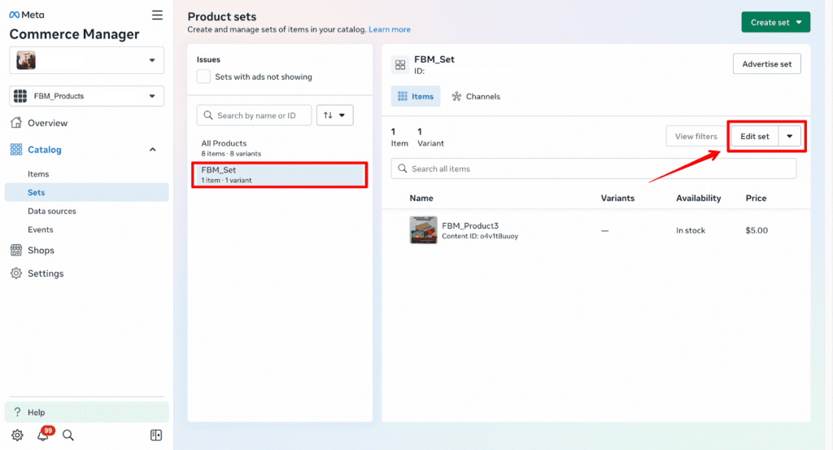Image resolution: width=833 pixels, height=450 pixels.
Task: Click the View filters button
Action: [x=696, y=136]
